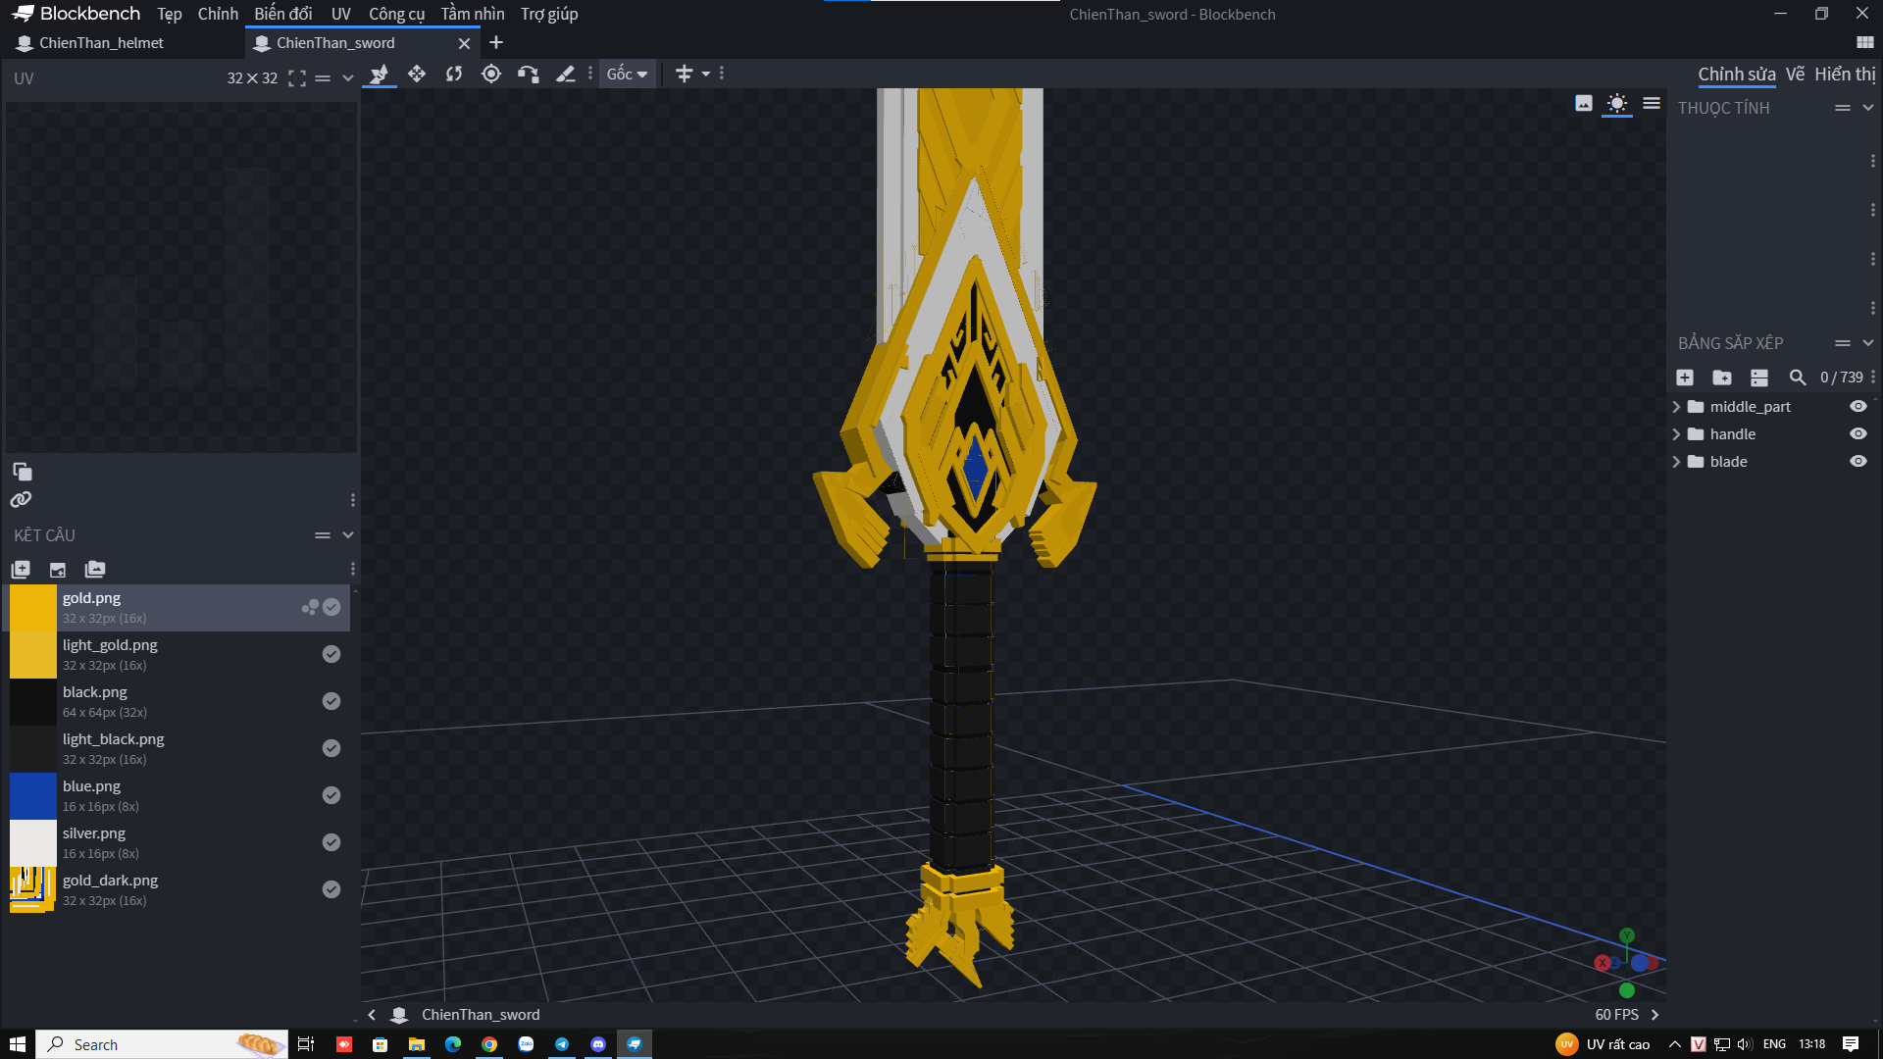The width and height of the screenshot is (1883, 1059).
Task: Toggle visibility of the blade group
Action: [x=1858, y=461]
